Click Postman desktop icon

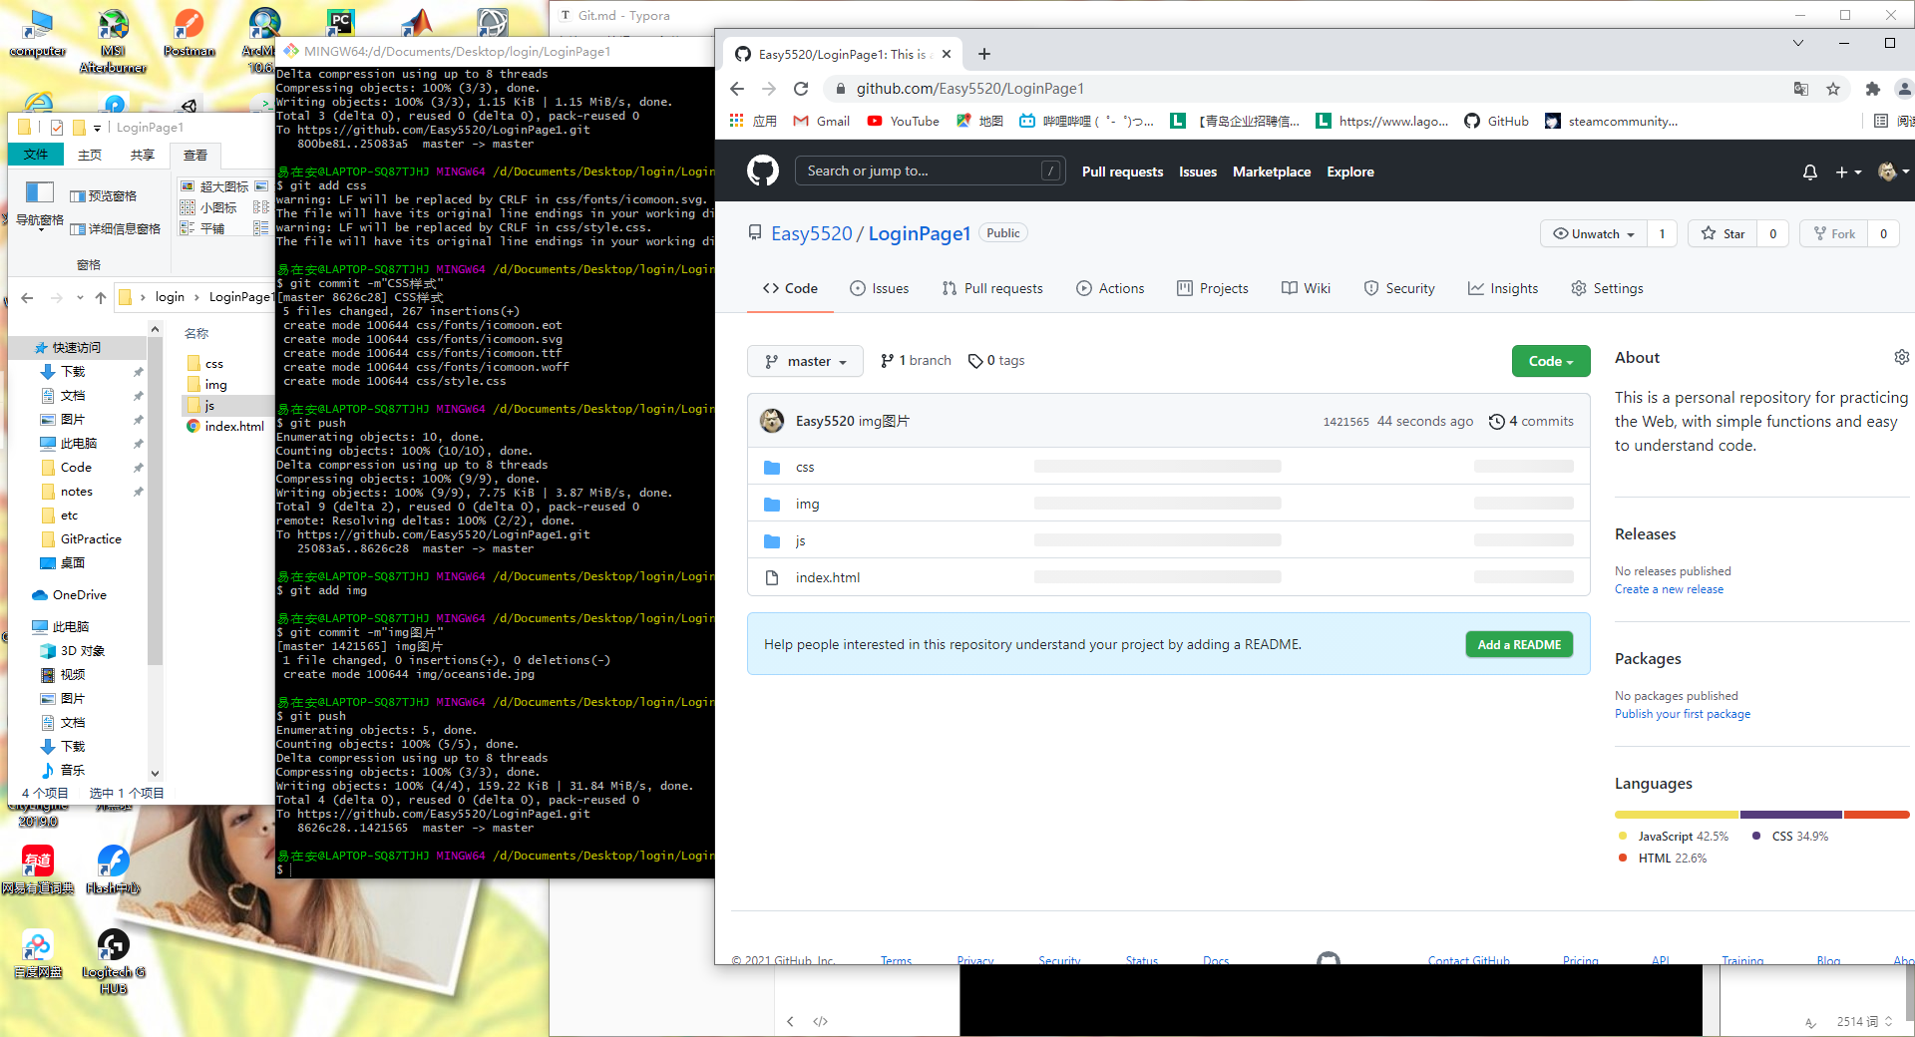tap(190, 33)
